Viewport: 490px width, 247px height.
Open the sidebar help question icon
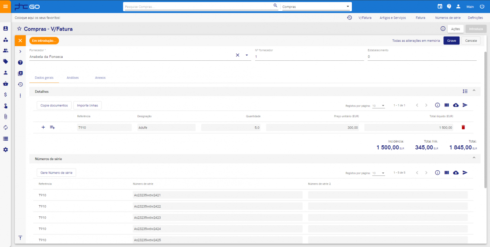click(x=20, y=63)
